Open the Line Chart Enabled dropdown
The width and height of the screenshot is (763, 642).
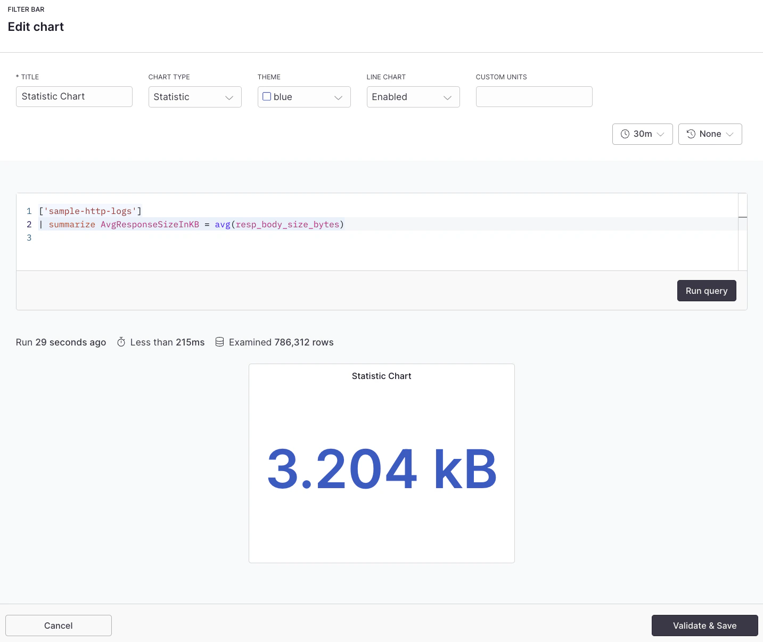pyautogui.click(x=413, y=97)
